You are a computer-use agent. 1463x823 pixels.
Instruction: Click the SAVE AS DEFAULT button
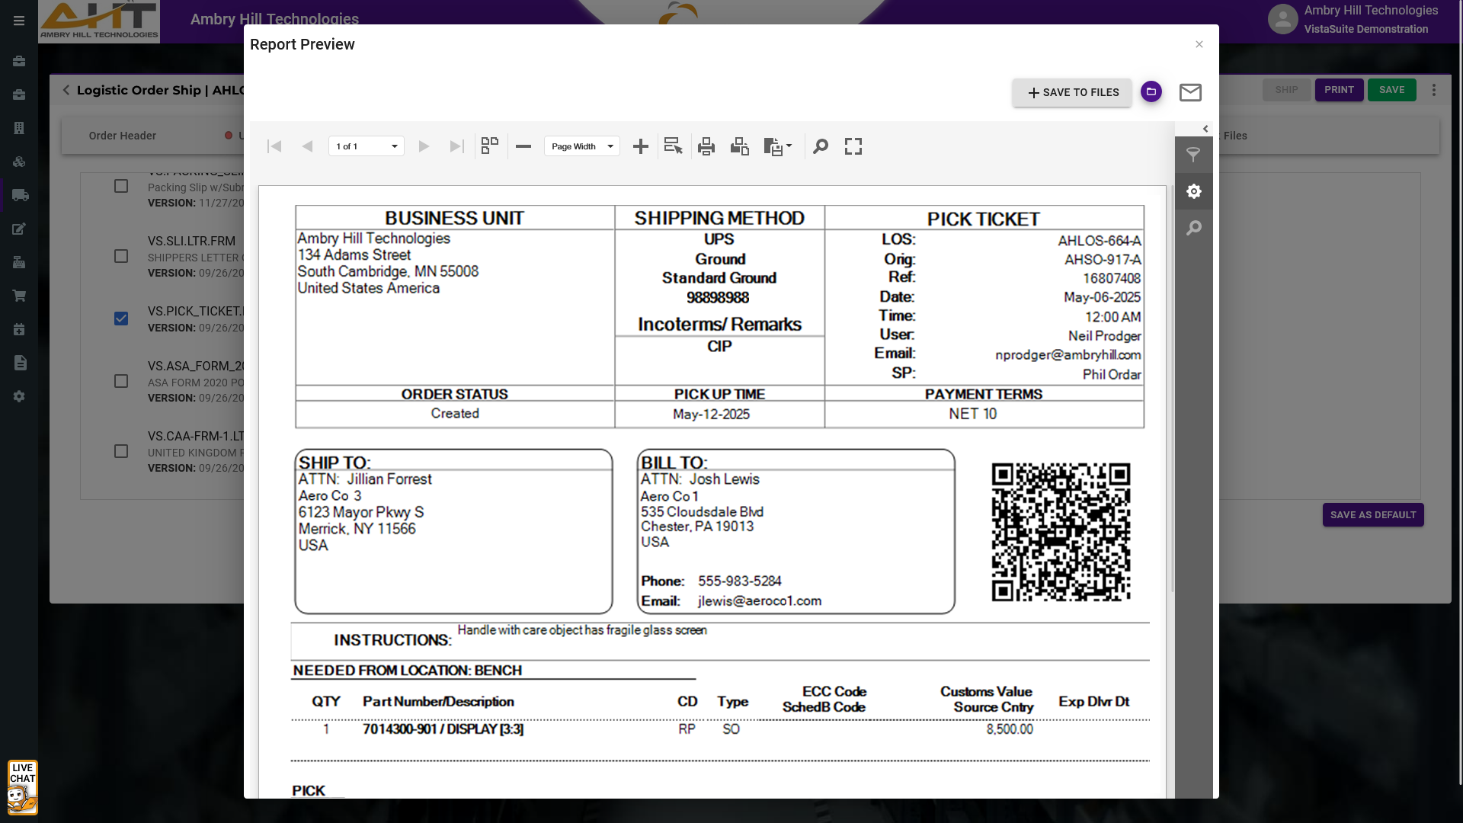click(x=1373, y=515)
